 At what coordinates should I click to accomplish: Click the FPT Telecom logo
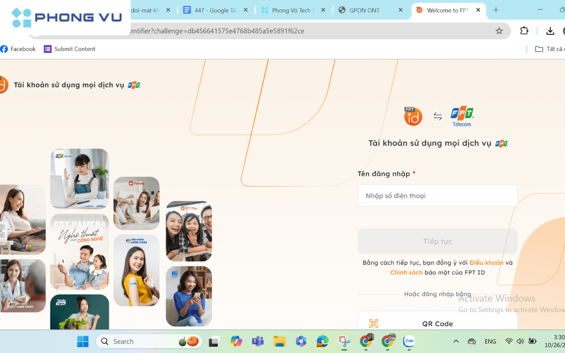[462, 116]
